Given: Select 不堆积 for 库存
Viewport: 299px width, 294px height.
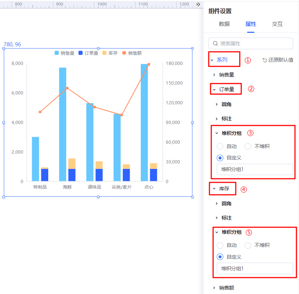Looking at the screenshot, I should click(248, 245).
